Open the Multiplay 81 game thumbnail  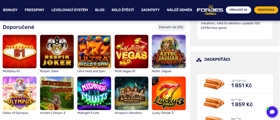[x=19, y=52]
